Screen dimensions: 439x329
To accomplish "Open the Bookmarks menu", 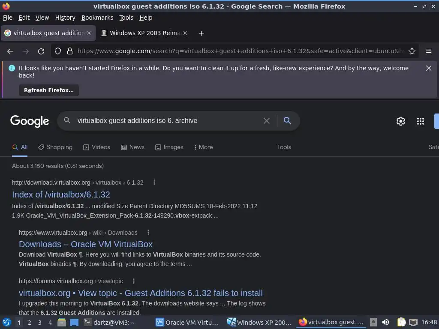I will point(97,18).
